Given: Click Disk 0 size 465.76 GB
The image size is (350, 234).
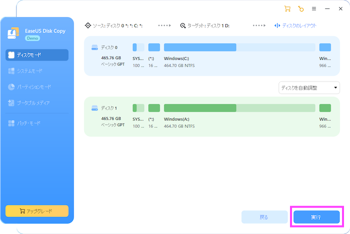Looking at the screenshot, I should coord(111,58).
